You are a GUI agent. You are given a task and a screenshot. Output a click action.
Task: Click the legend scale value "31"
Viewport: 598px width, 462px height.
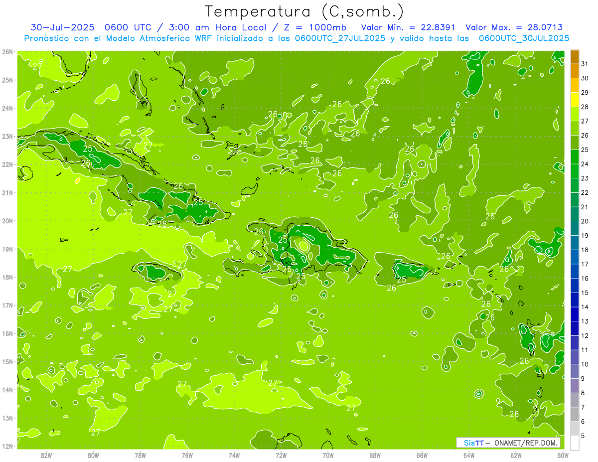pyautogui.click(x=585, y=64)
